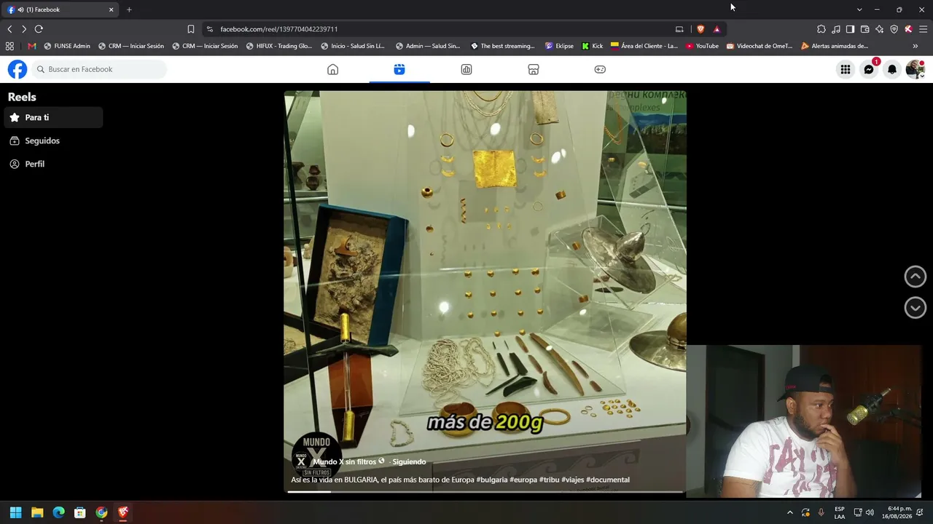The height and width of the screenshot is (524, 933).
Task: Open the YouTube bookmark
Action: [x=702, y=46]
